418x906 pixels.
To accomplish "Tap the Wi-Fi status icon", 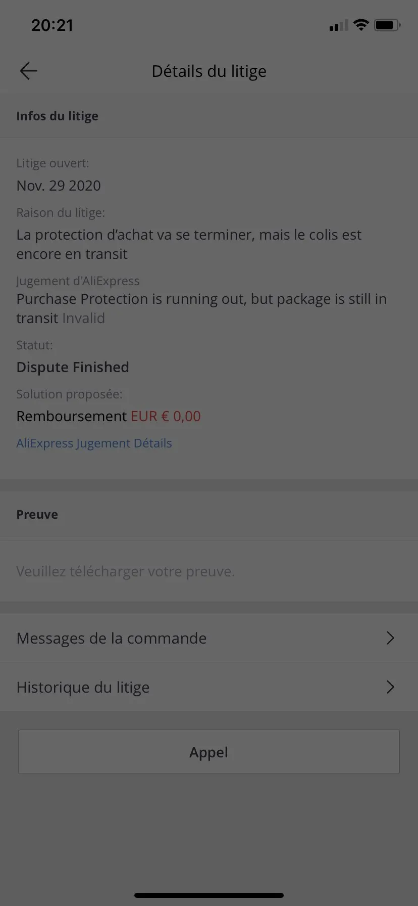I will [361, 25].
